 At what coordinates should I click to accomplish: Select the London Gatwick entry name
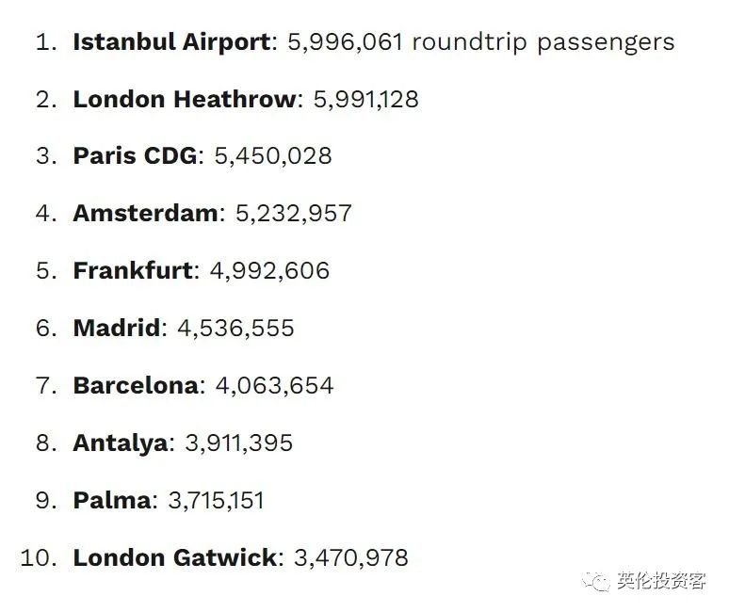(x=174, y=558)
